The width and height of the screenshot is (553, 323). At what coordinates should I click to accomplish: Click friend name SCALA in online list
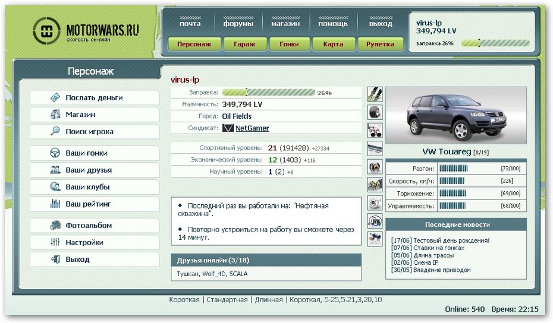[x=238, y=274]
